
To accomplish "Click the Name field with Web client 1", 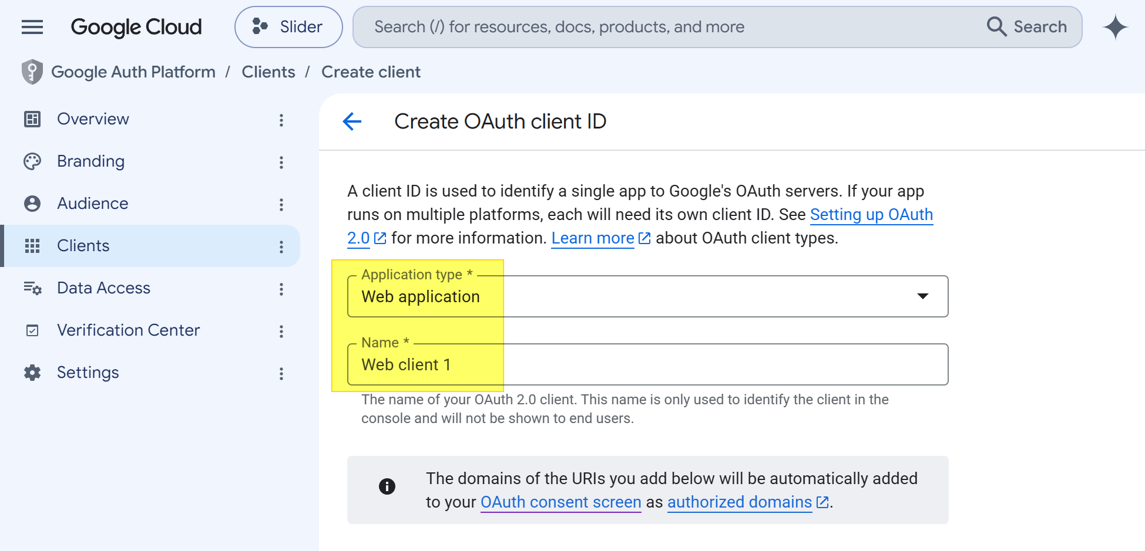I will (x=647, y=364).
